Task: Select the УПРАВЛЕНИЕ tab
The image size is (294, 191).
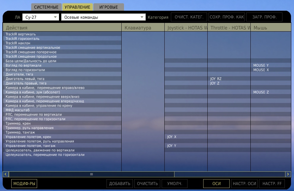Action: click(77, 7)
